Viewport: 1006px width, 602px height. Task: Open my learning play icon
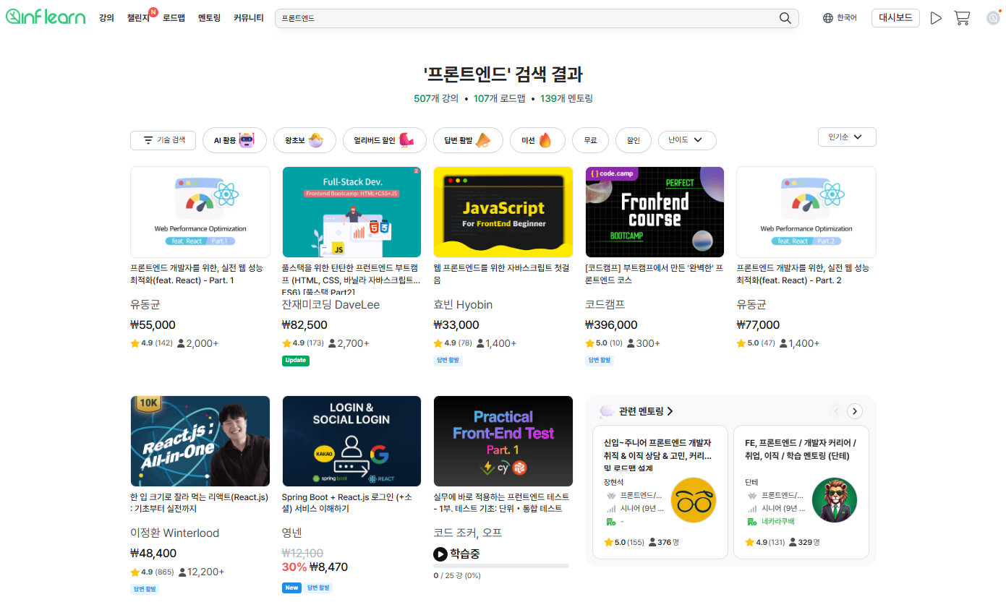click(936, 18)
